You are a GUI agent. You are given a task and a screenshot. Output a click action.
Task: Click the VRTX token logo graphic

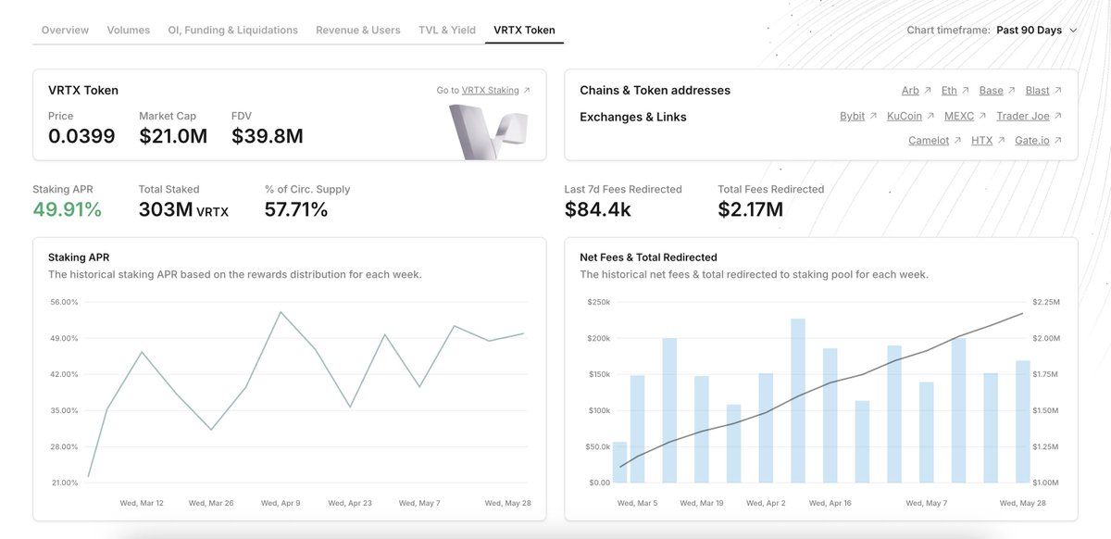[489, 132]
